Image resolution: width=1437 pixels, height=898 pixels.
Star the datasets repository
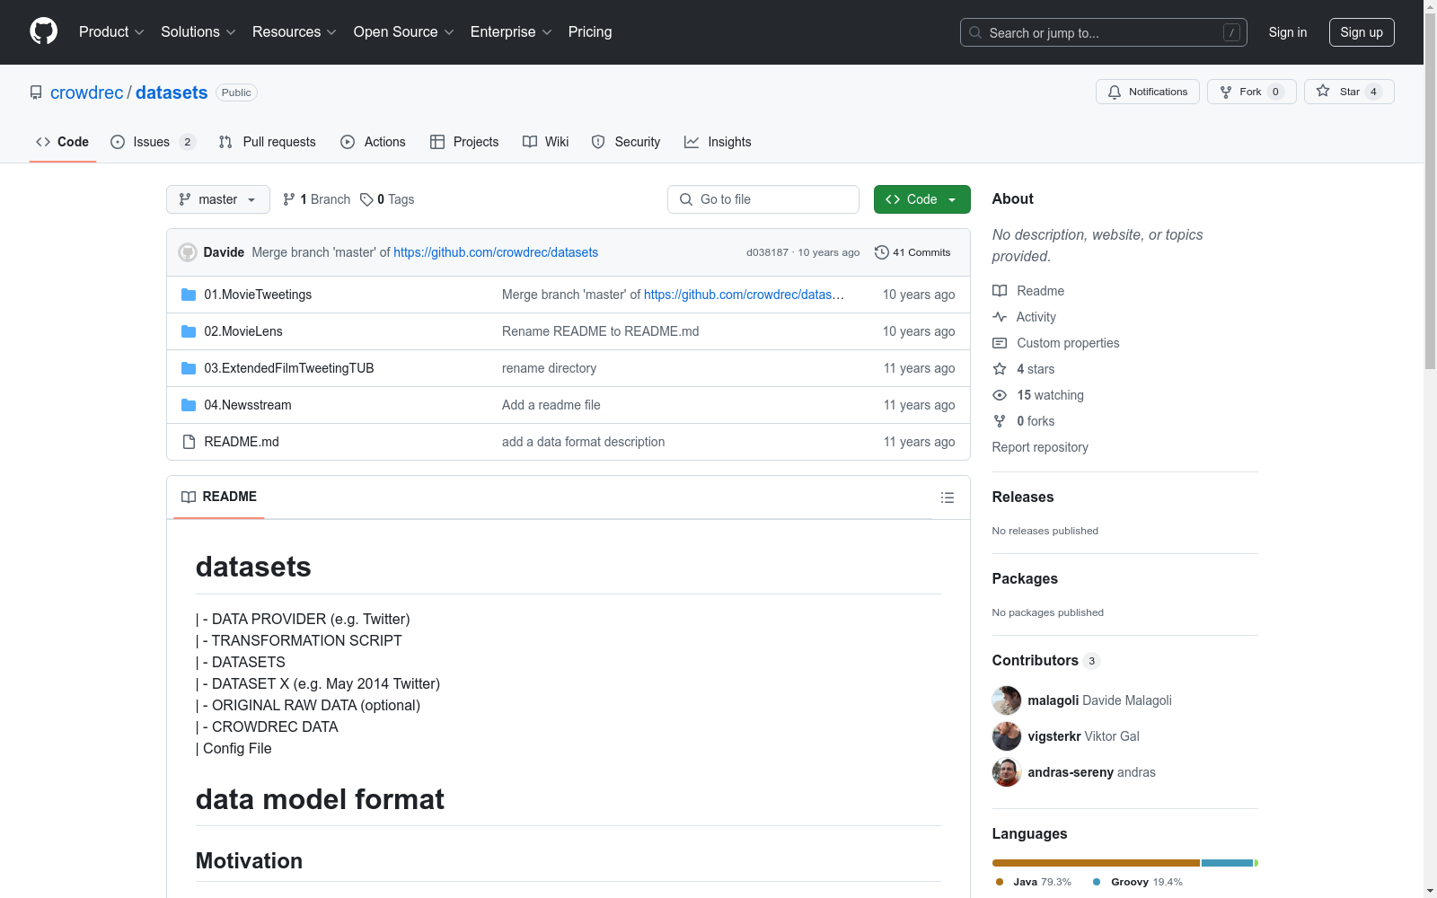(x=1349, y=92)
